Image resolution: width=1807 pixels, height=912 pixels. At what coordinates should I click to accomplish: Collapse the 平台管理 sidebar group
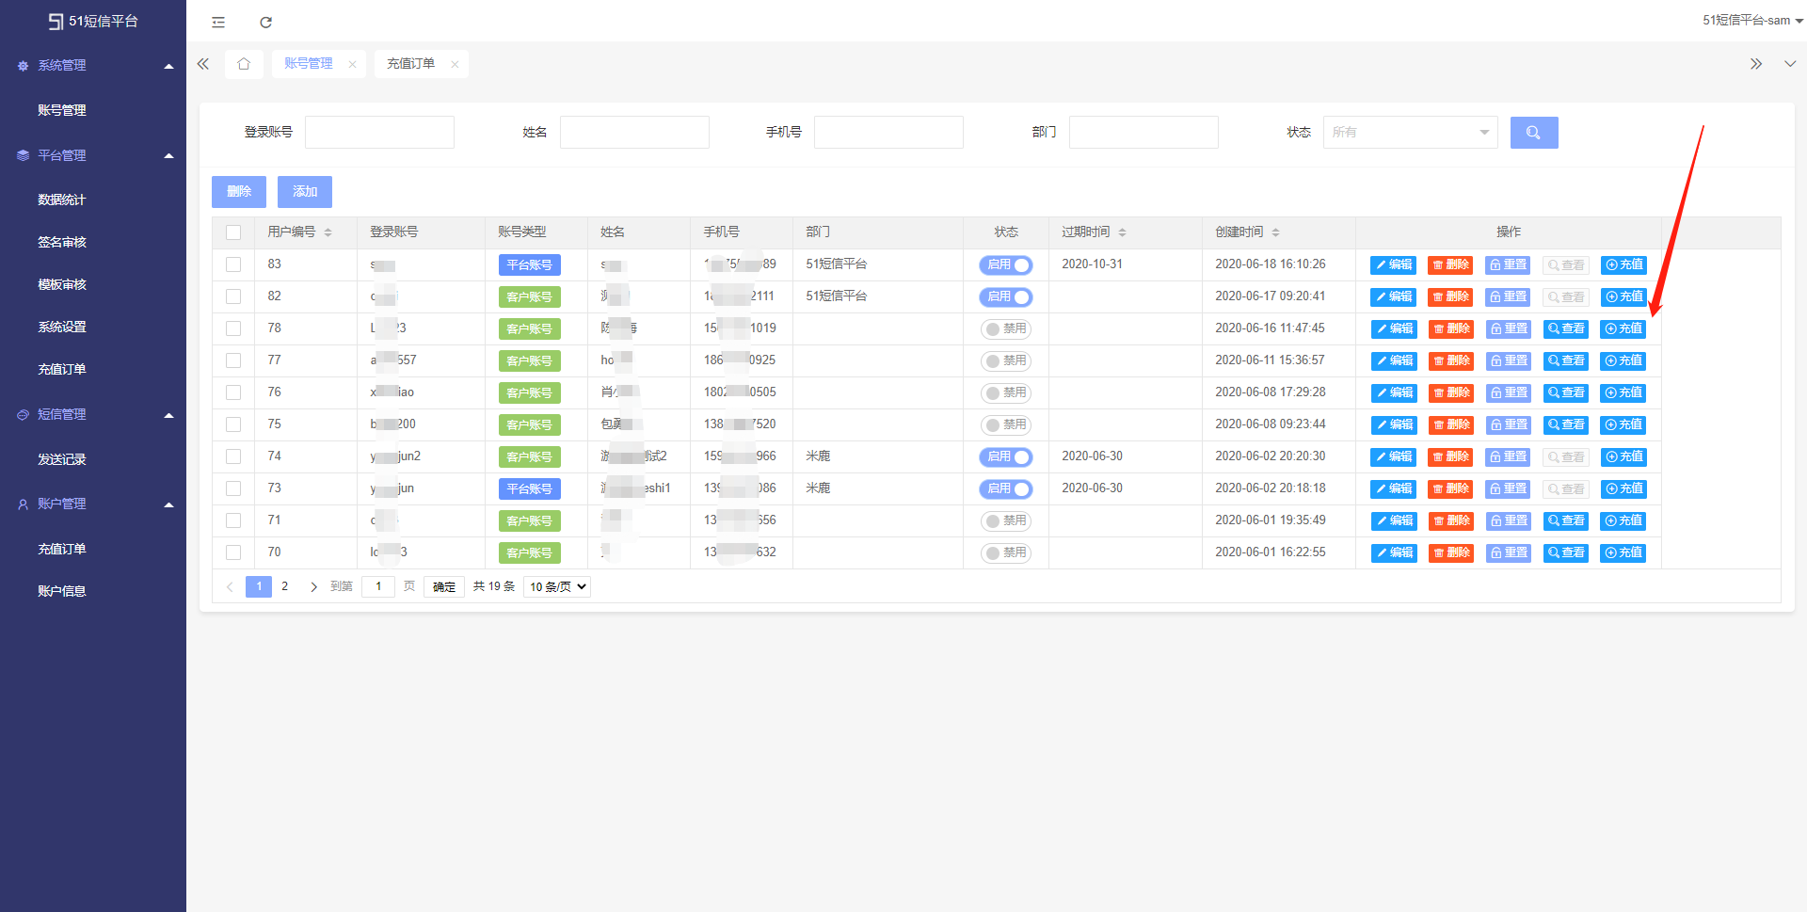[x=93, y=155]
